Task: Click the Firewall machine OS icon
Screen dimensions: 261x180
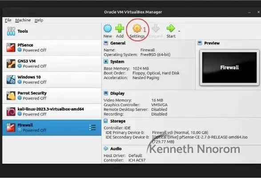Action: click(x=11, y=128)
